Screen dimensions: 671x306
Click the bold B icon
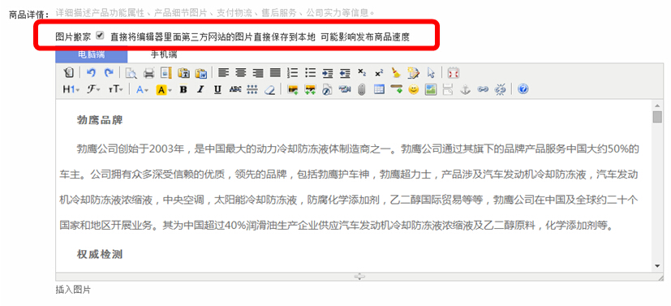click(x=183, y=89)
